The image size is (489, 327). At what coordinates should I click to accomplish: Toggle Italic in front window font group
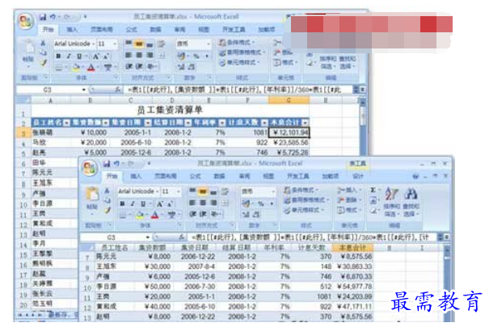click(x=133, y=204)
